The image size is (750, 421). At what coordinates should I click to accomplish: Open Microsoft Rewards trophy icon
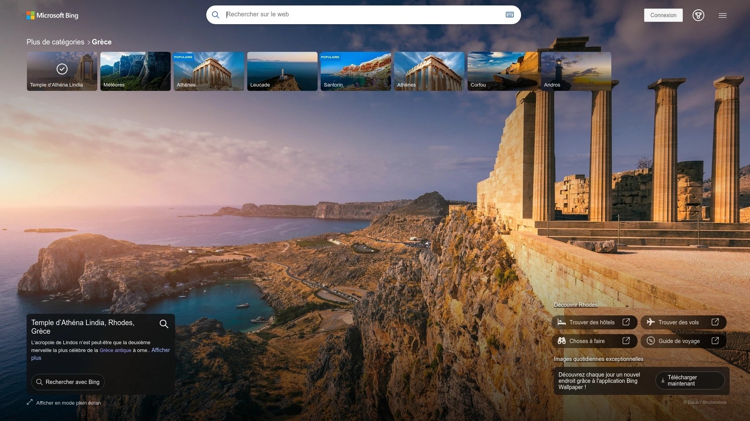coord(698,15)
